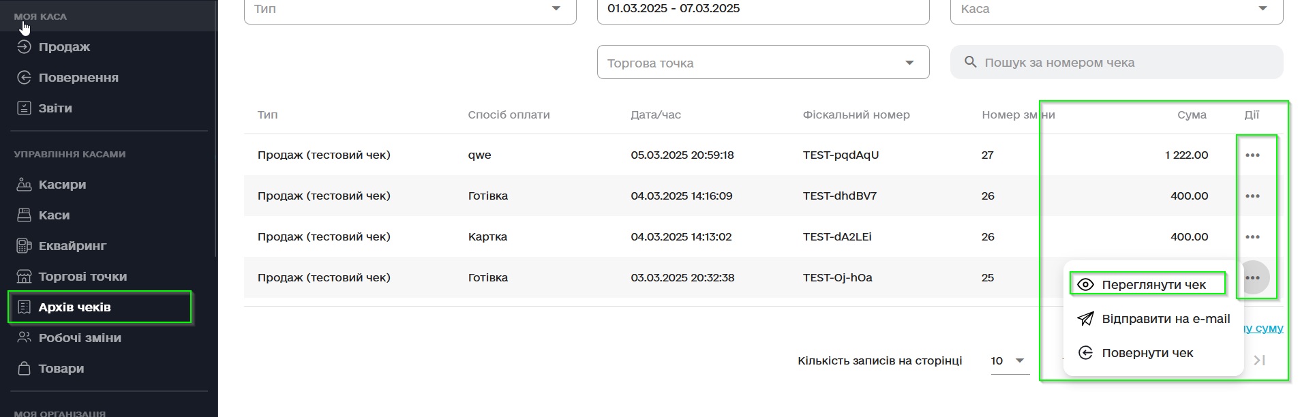Click the paper plane e-mail icon

tap(1085, 319)
